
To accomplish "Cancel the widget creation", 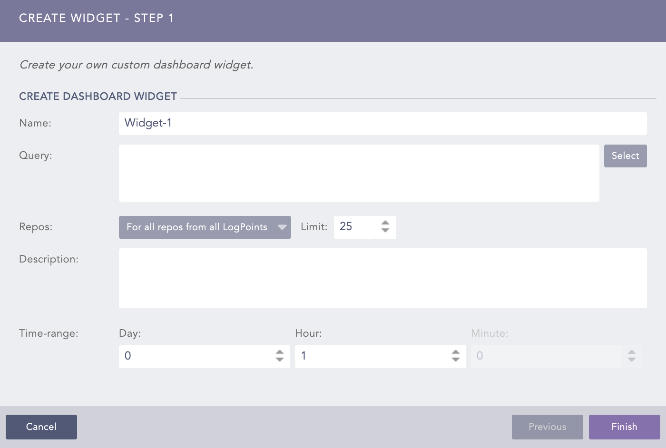I will pos(41,427).
